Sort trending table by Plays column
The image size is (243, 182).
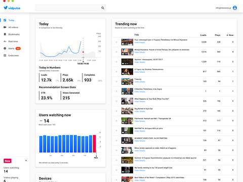[x=218, y=35]
